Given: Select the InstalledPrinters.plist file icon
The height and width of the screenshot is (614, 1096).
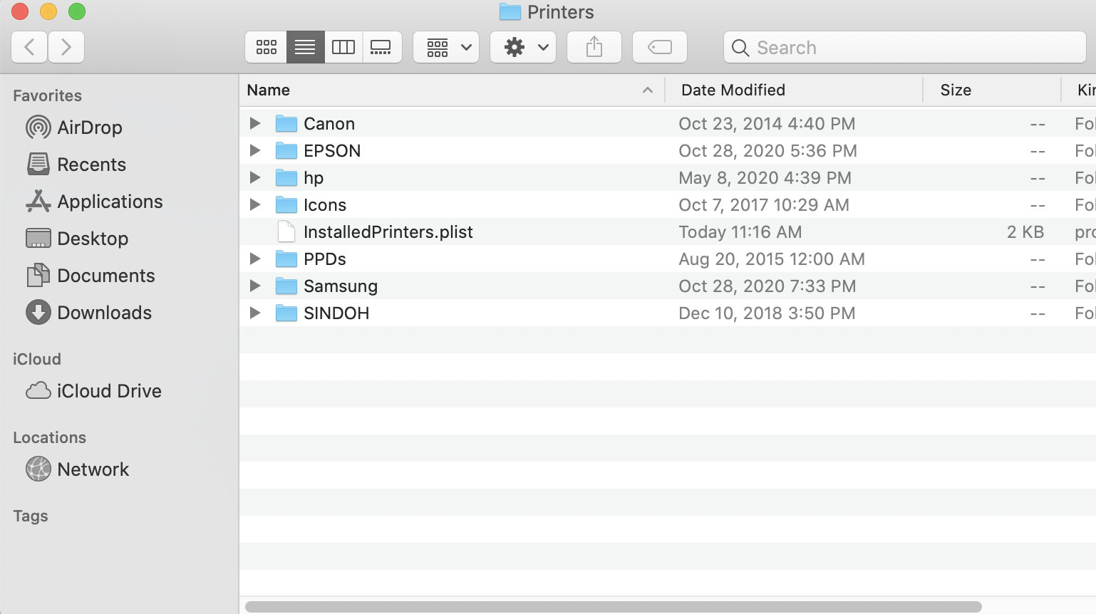Looking at the screenshot, I should tap(286, 231).
